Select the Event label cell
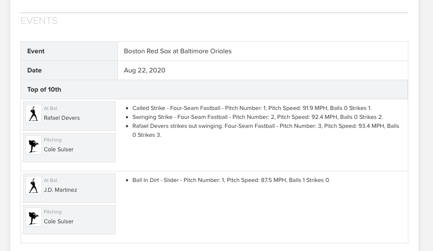The height and width of the screenshot is (251, 433). tap(69, 51)
